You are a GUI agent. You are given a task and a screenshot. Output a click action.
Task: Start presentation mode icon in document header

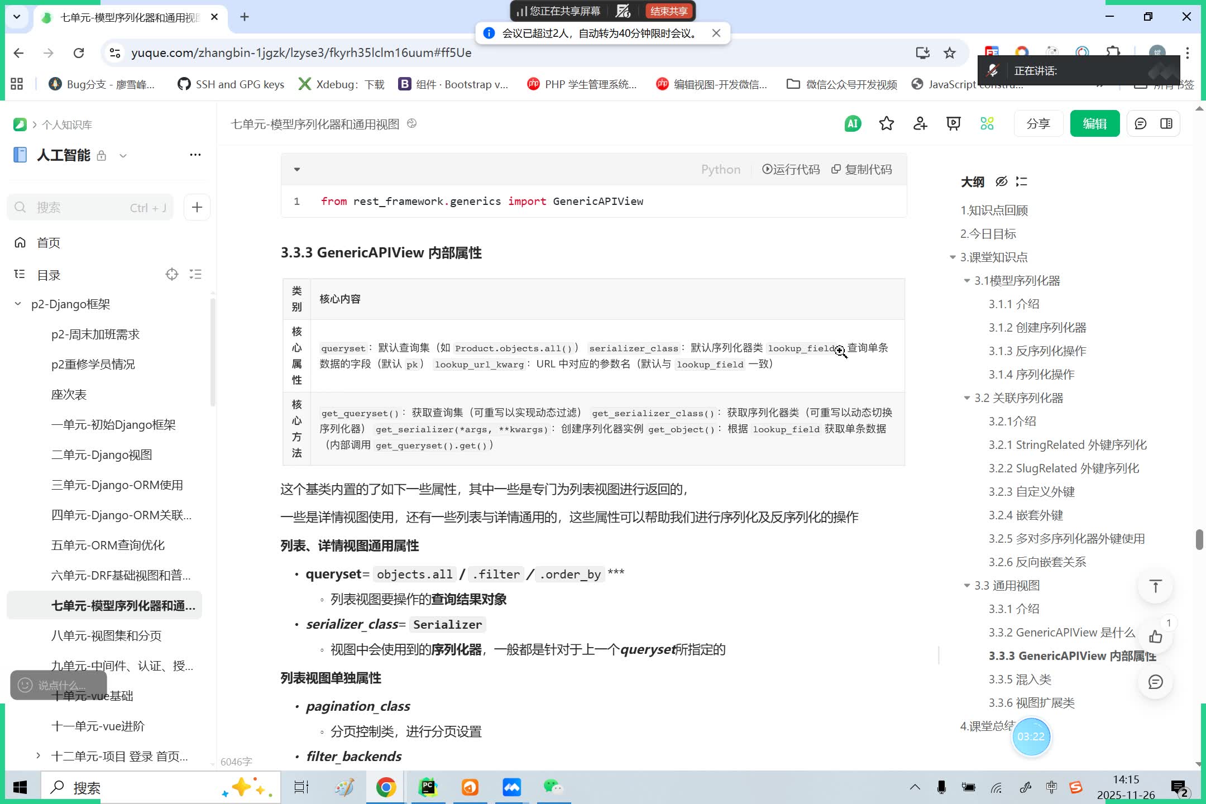click(x=953, y=123)
